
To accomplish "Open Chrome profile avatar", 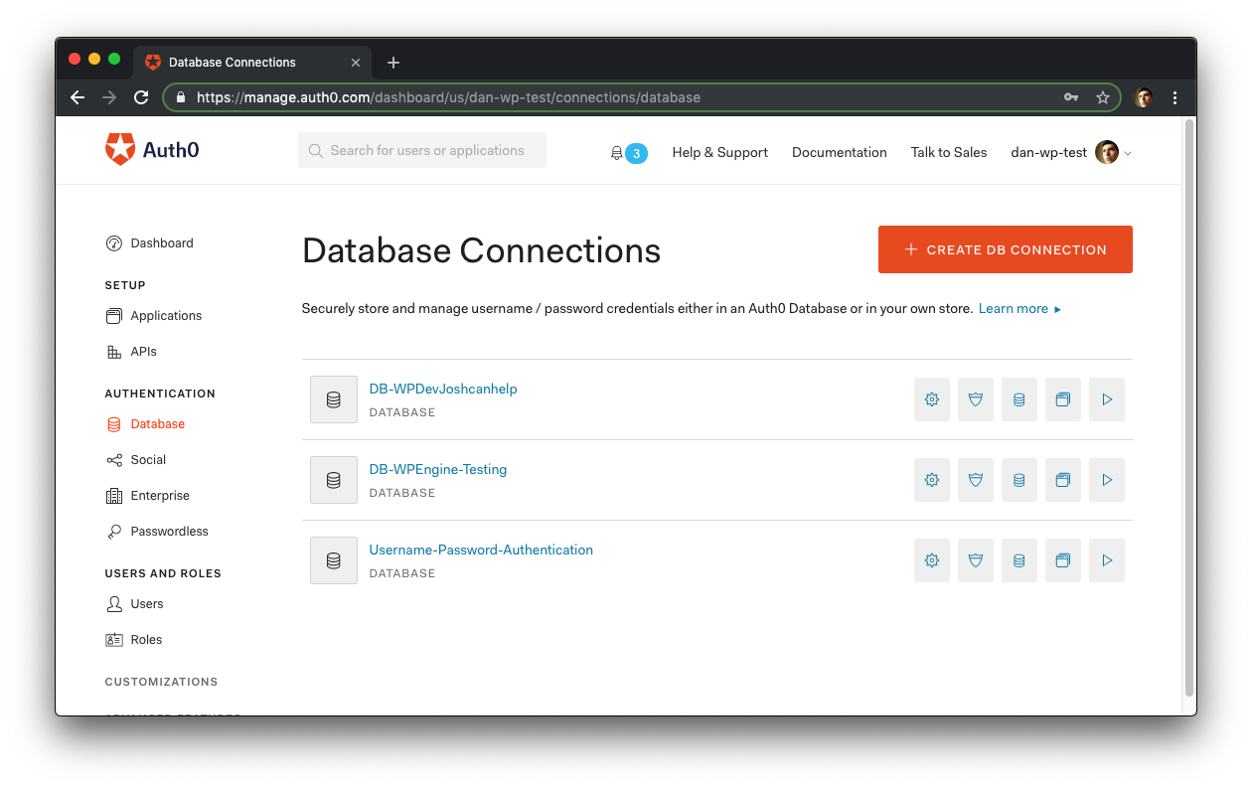I will click(1144, 97).
